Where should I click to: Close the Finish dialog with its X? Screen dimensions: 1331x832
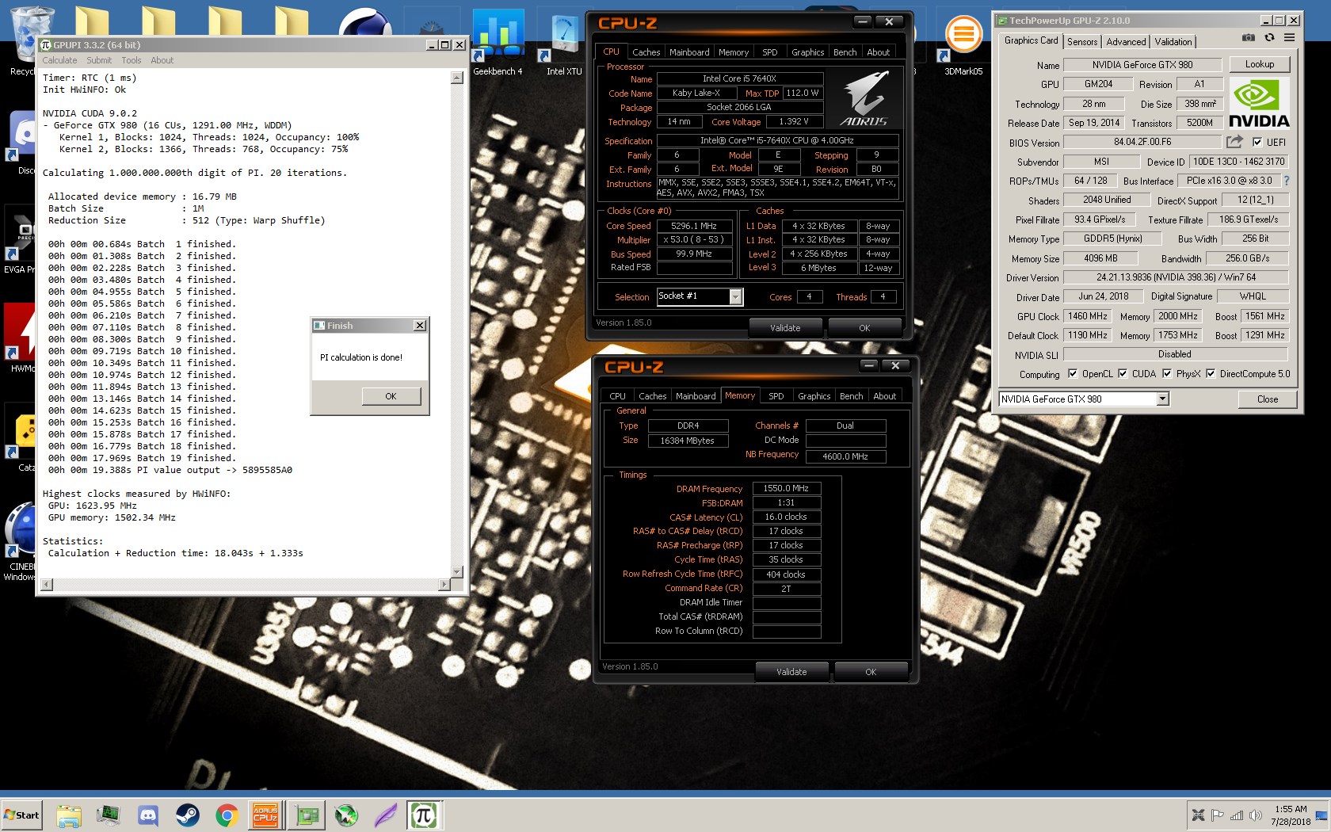(420, 326)
